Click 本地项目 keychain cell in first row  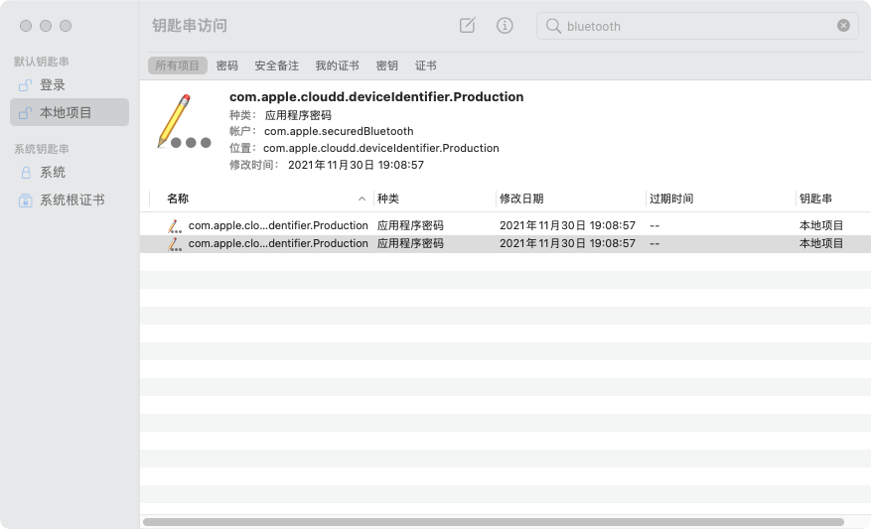[821, 225]
